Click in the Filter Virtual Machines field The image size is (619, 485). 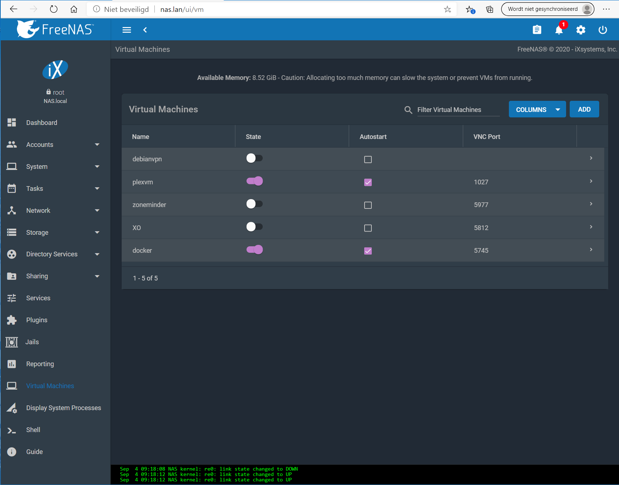click(x=458, y=110)
